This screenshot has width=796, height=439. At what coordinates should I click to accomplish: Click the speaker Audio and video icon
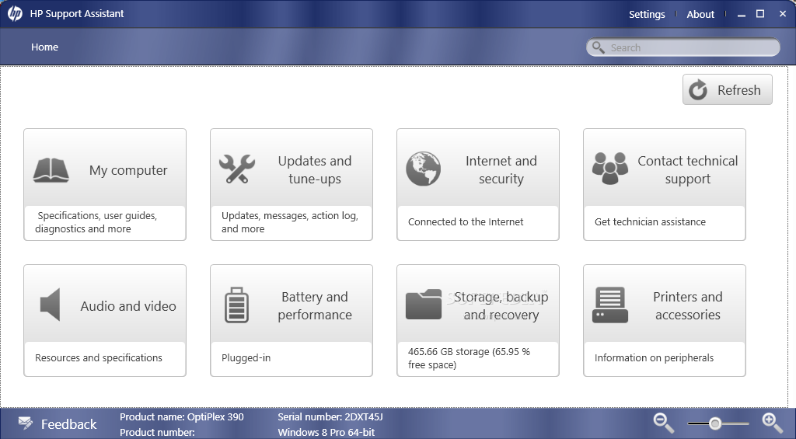click(x=51, y=305)
